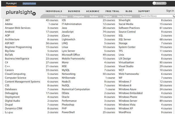This screenshot has width=175, height=114.
Task: Open the Individuals menu
Action: (x=54, y=11)
